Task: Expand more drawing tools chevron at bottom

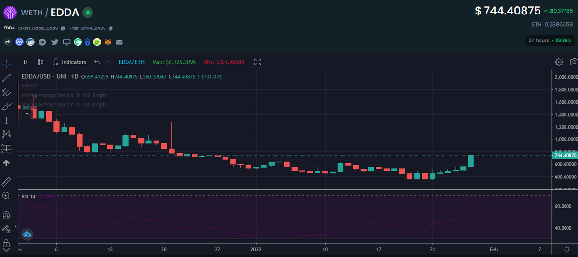Action: pos(7,250)
